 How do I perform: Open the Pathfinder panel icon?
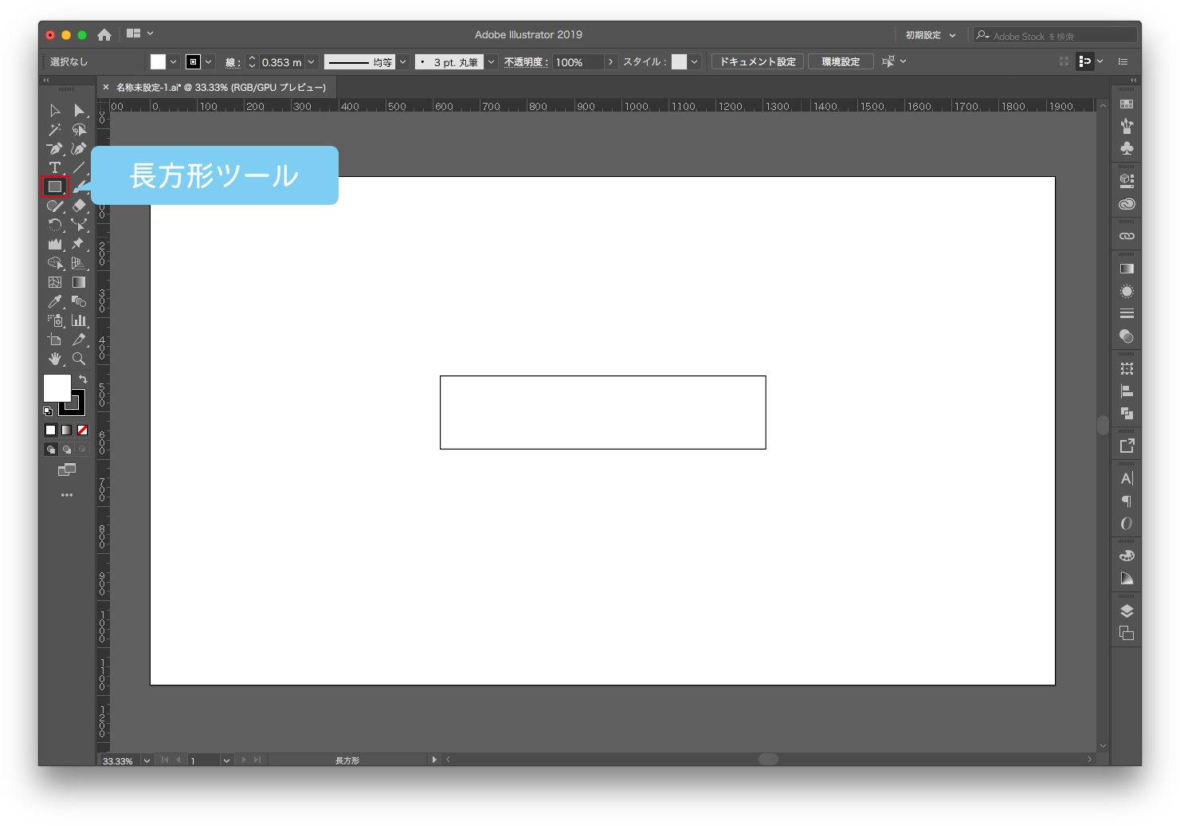[1127, 413]
